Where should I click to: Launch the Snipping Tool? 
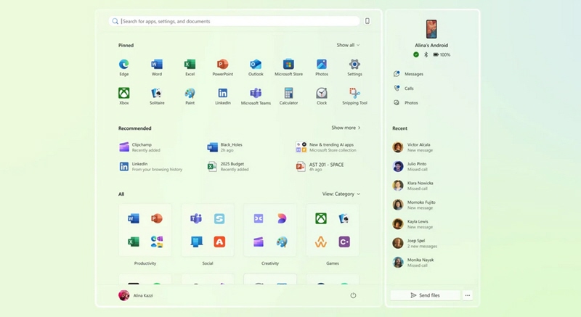354,96
